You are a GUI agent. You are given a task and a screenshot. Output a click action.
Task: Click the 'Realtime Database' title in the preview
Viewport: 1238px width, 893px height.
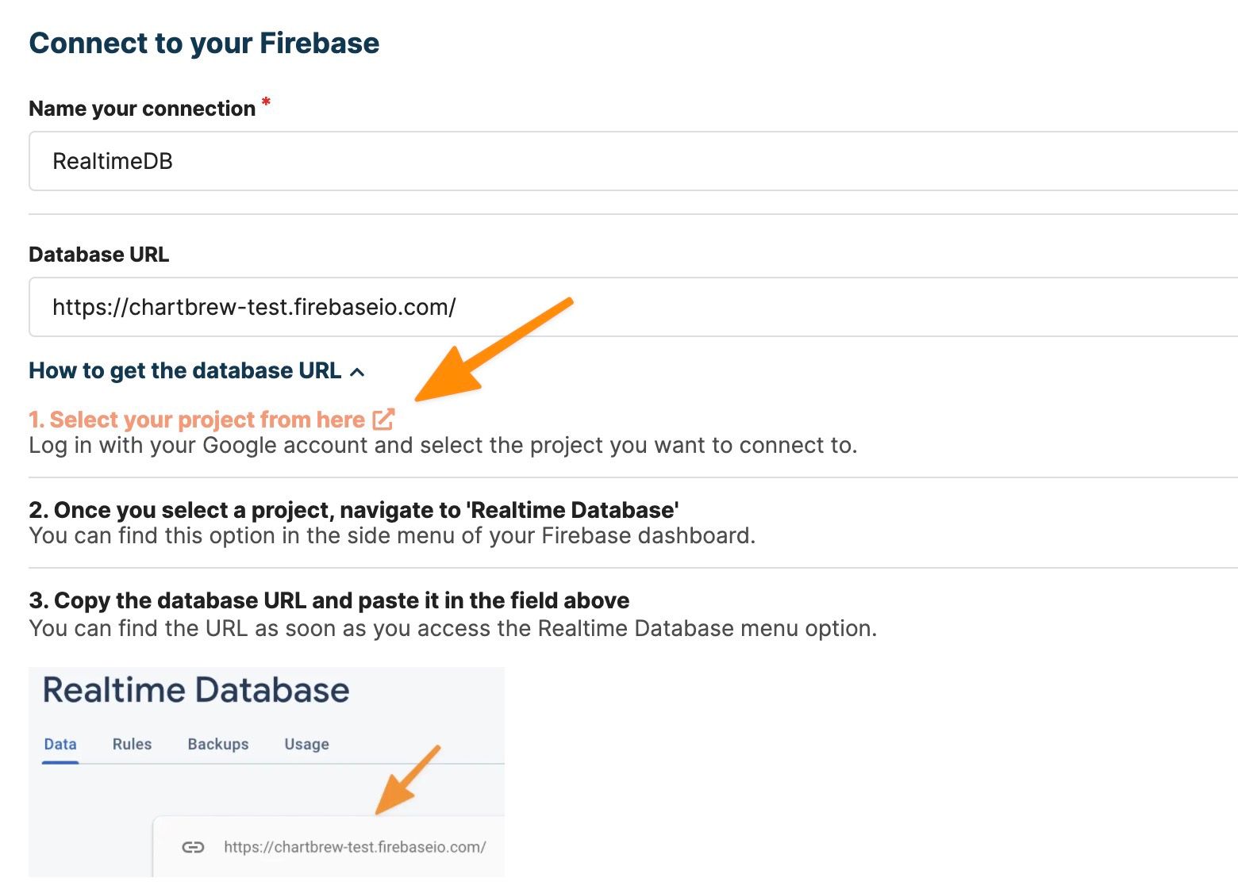tap(196, 690)
